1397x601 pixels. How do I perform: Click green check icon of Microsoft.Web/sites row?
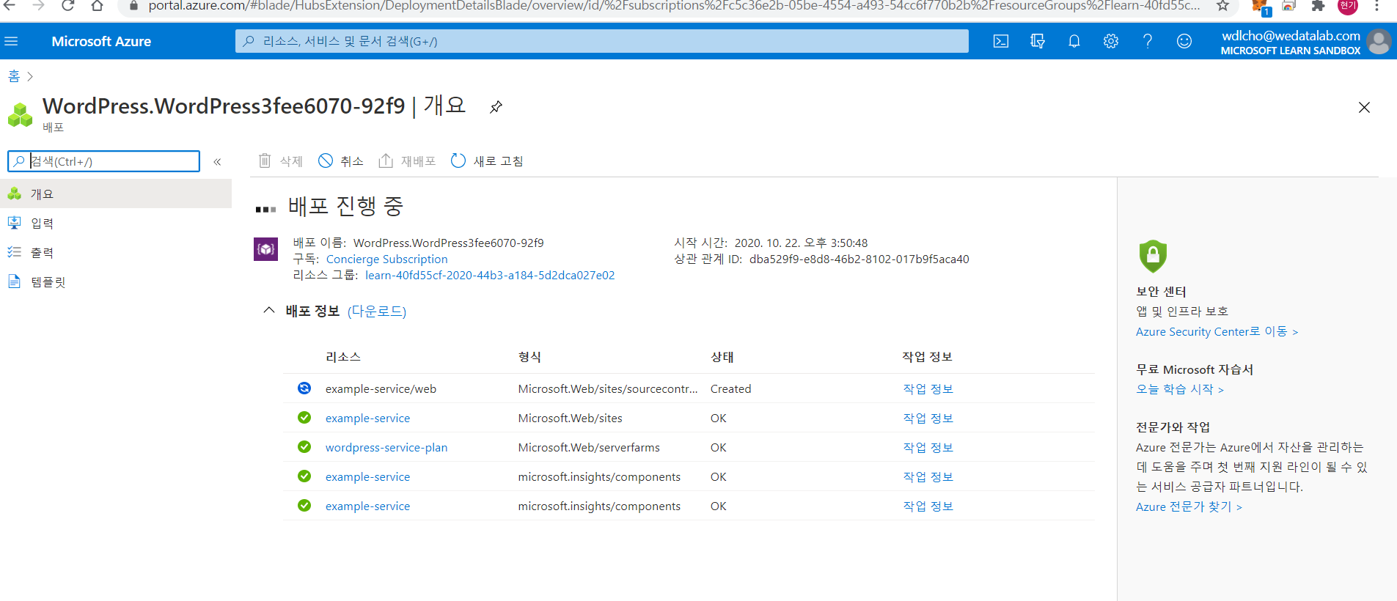pyautogui.click(x=304, y=417)
